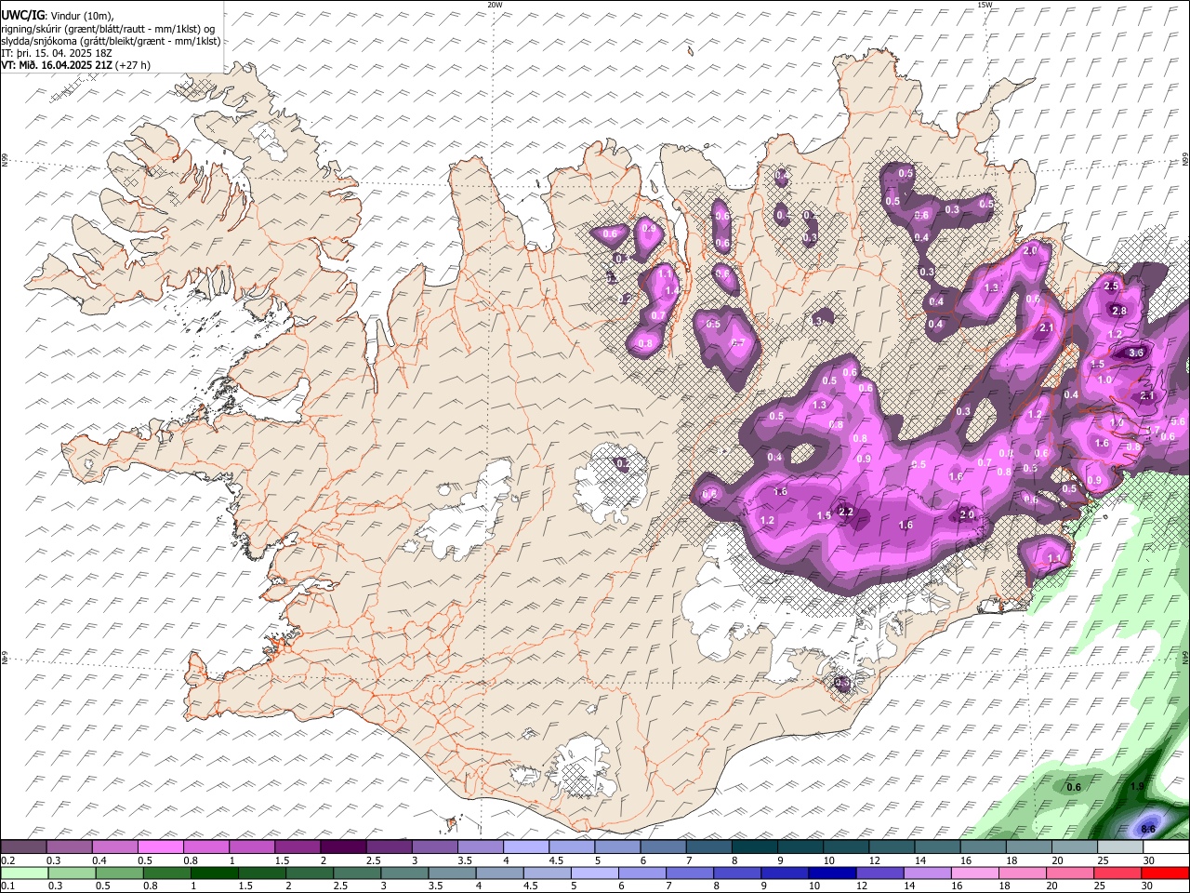Click the rain legend swatch labeled 16
1190x893 pixels.
coord(975,873)
